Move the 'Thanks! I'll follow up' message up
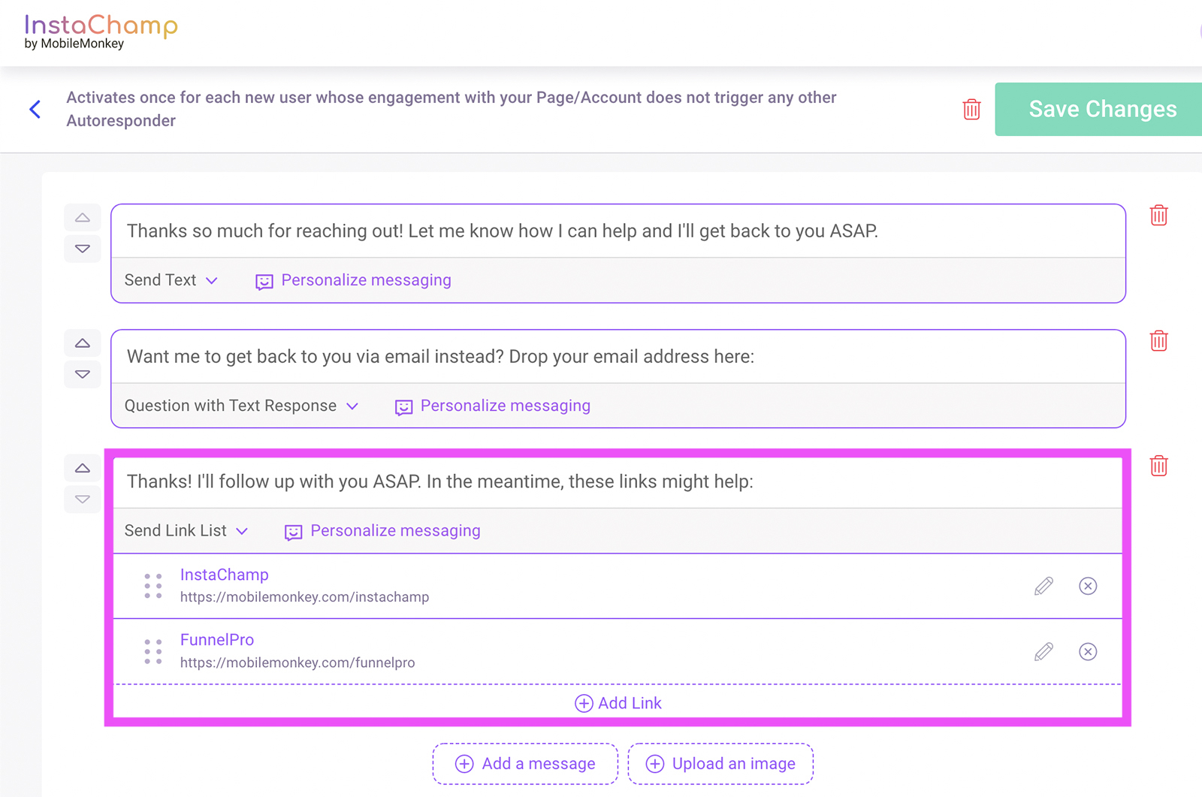Viewport: 1202px width, 797px height. [x=83, y=469]
